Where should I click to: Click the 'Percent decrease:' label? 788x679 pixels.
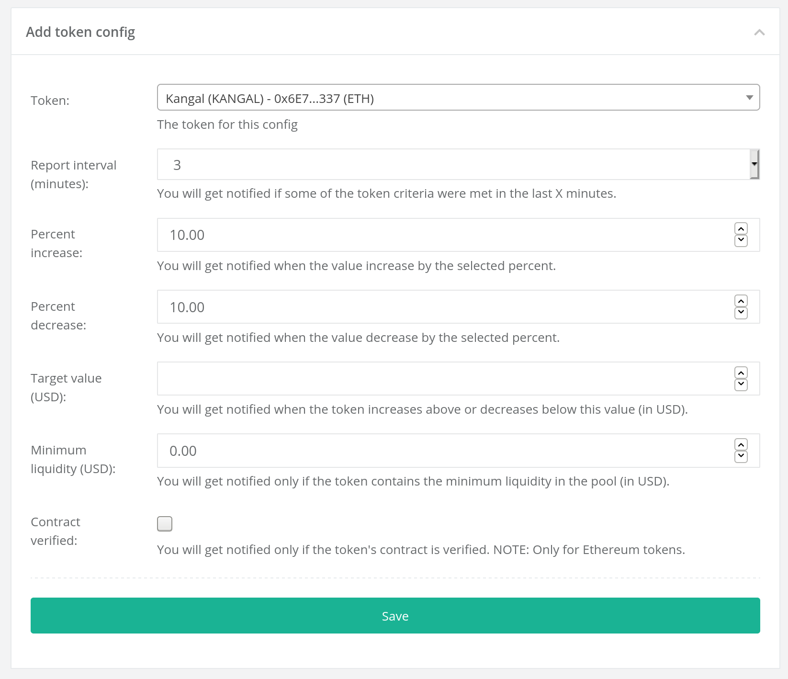(58, 316)
